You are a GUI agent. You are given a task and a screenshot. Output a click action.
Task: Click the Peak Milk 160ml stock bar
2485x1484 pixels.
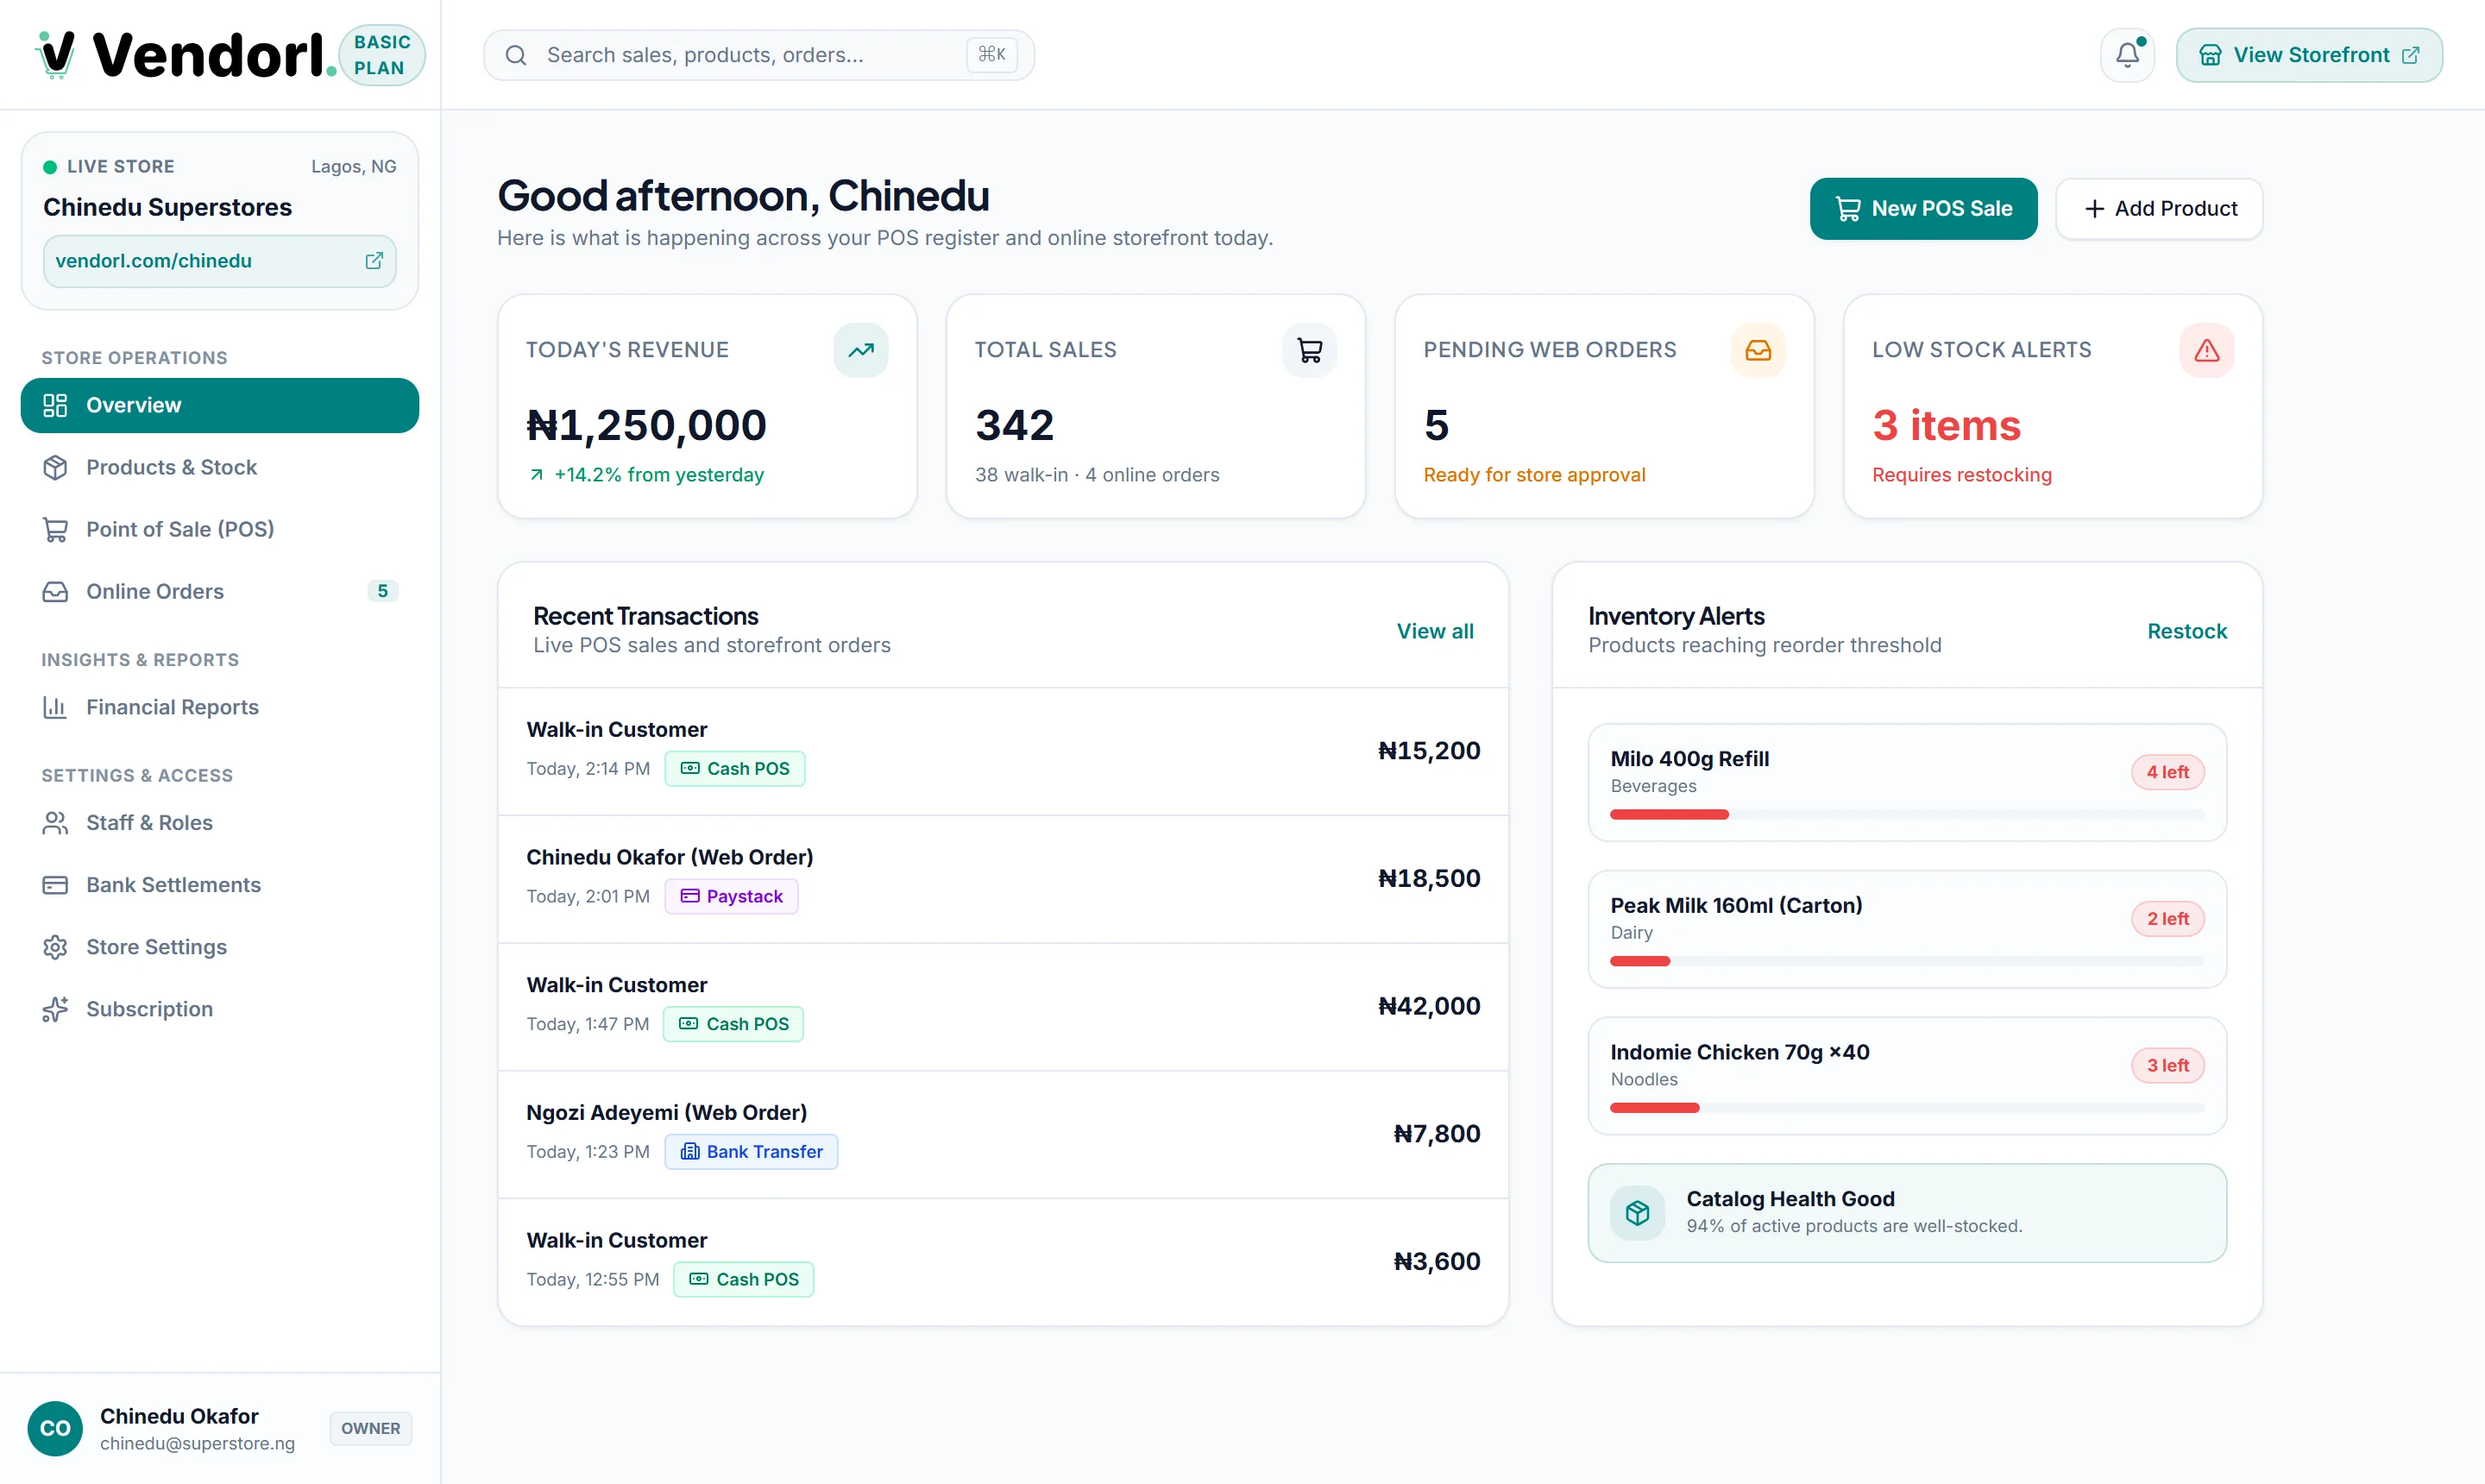click(1907, 961)
